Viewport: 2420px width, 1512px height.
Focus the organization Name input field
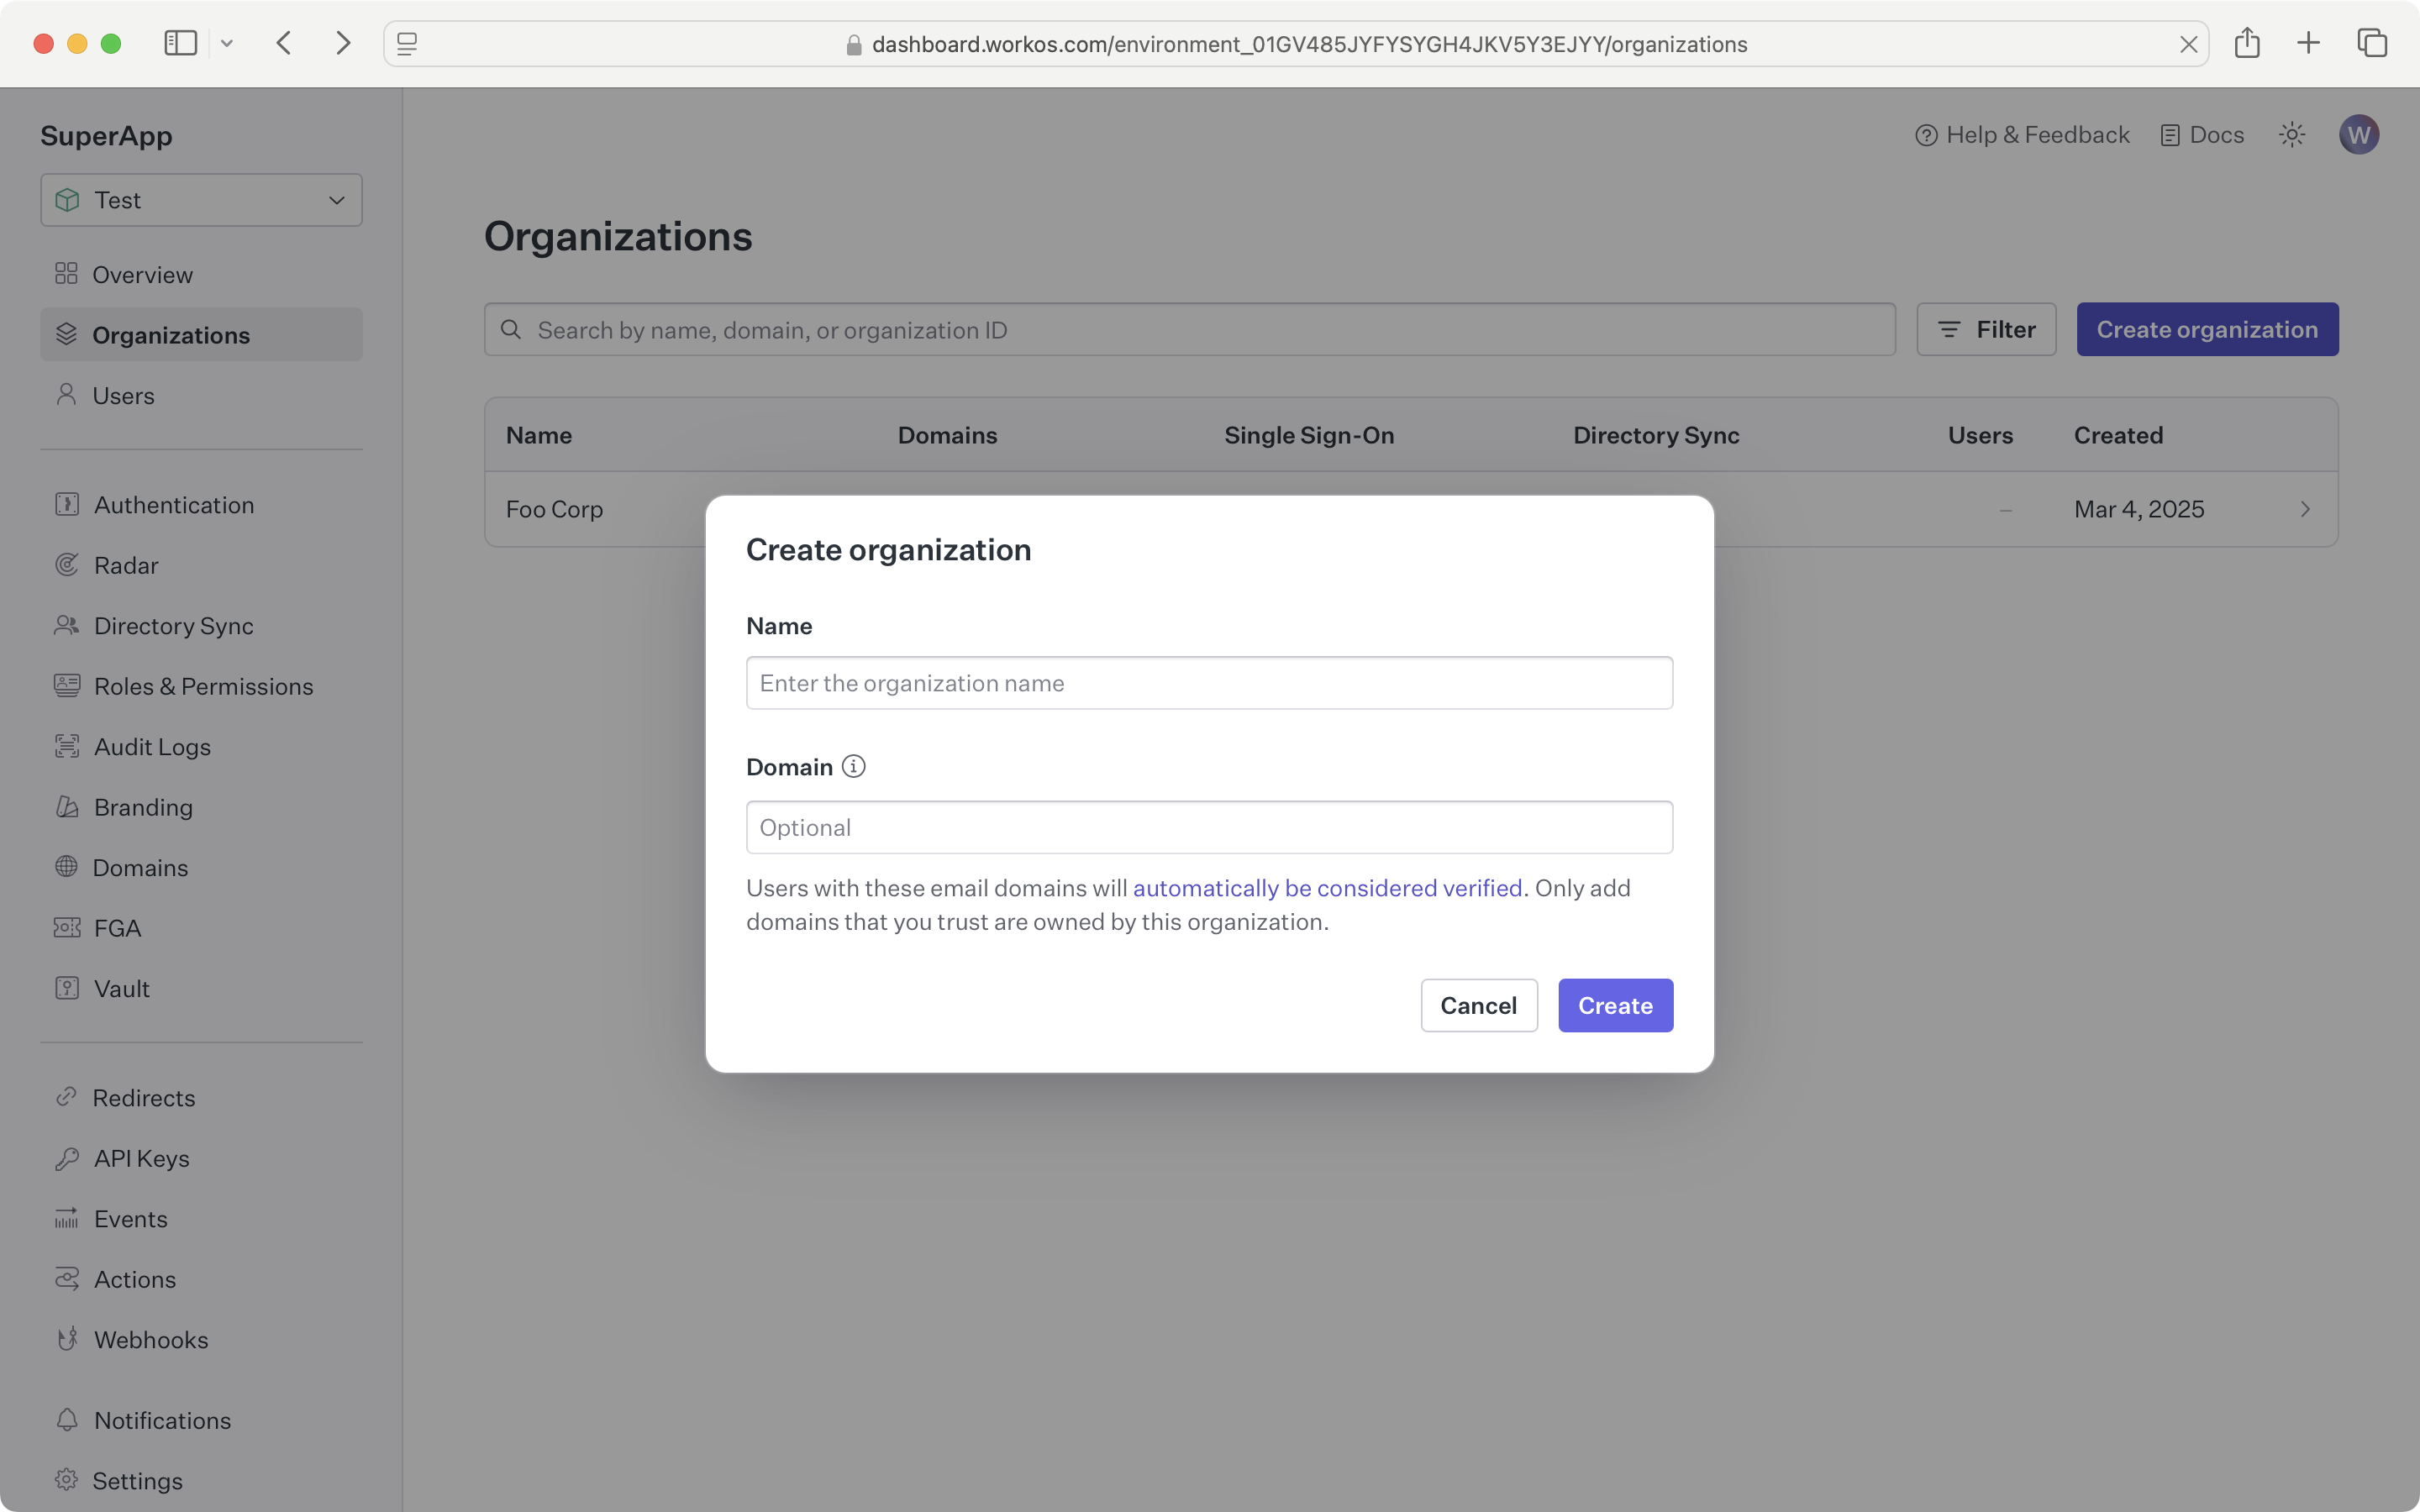[x=1209, y=683]
